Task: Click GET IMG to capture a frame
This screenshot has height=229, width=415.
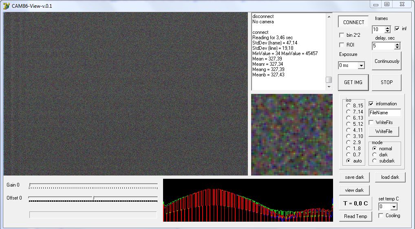Action: (x=353, y=82)
